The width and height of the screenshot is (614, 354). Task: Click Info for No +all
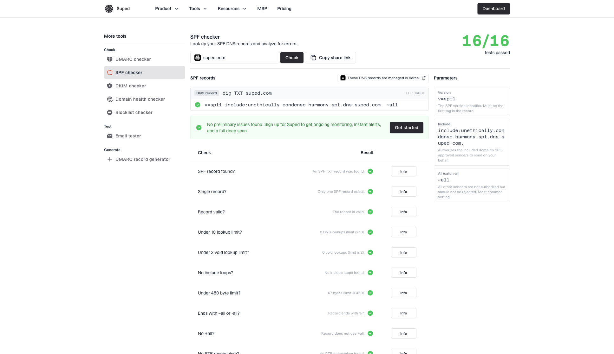click(x=404, y=333)
